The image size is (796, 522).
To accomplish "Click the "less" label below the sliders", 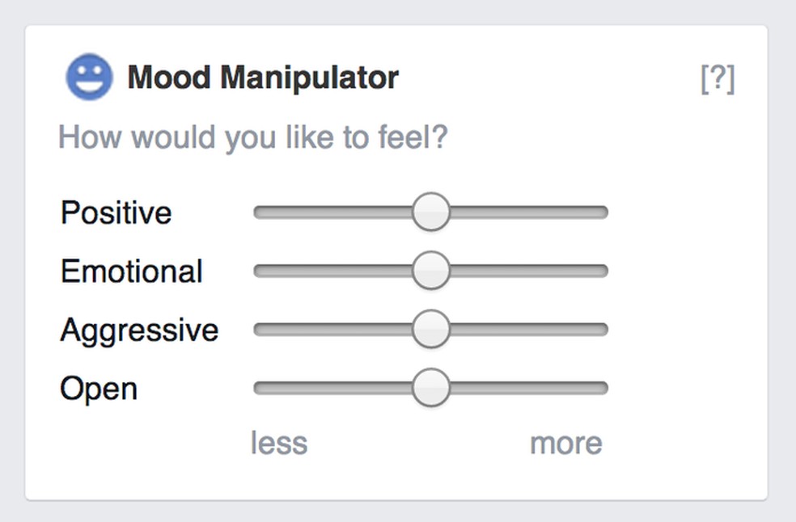I will 279,443.
